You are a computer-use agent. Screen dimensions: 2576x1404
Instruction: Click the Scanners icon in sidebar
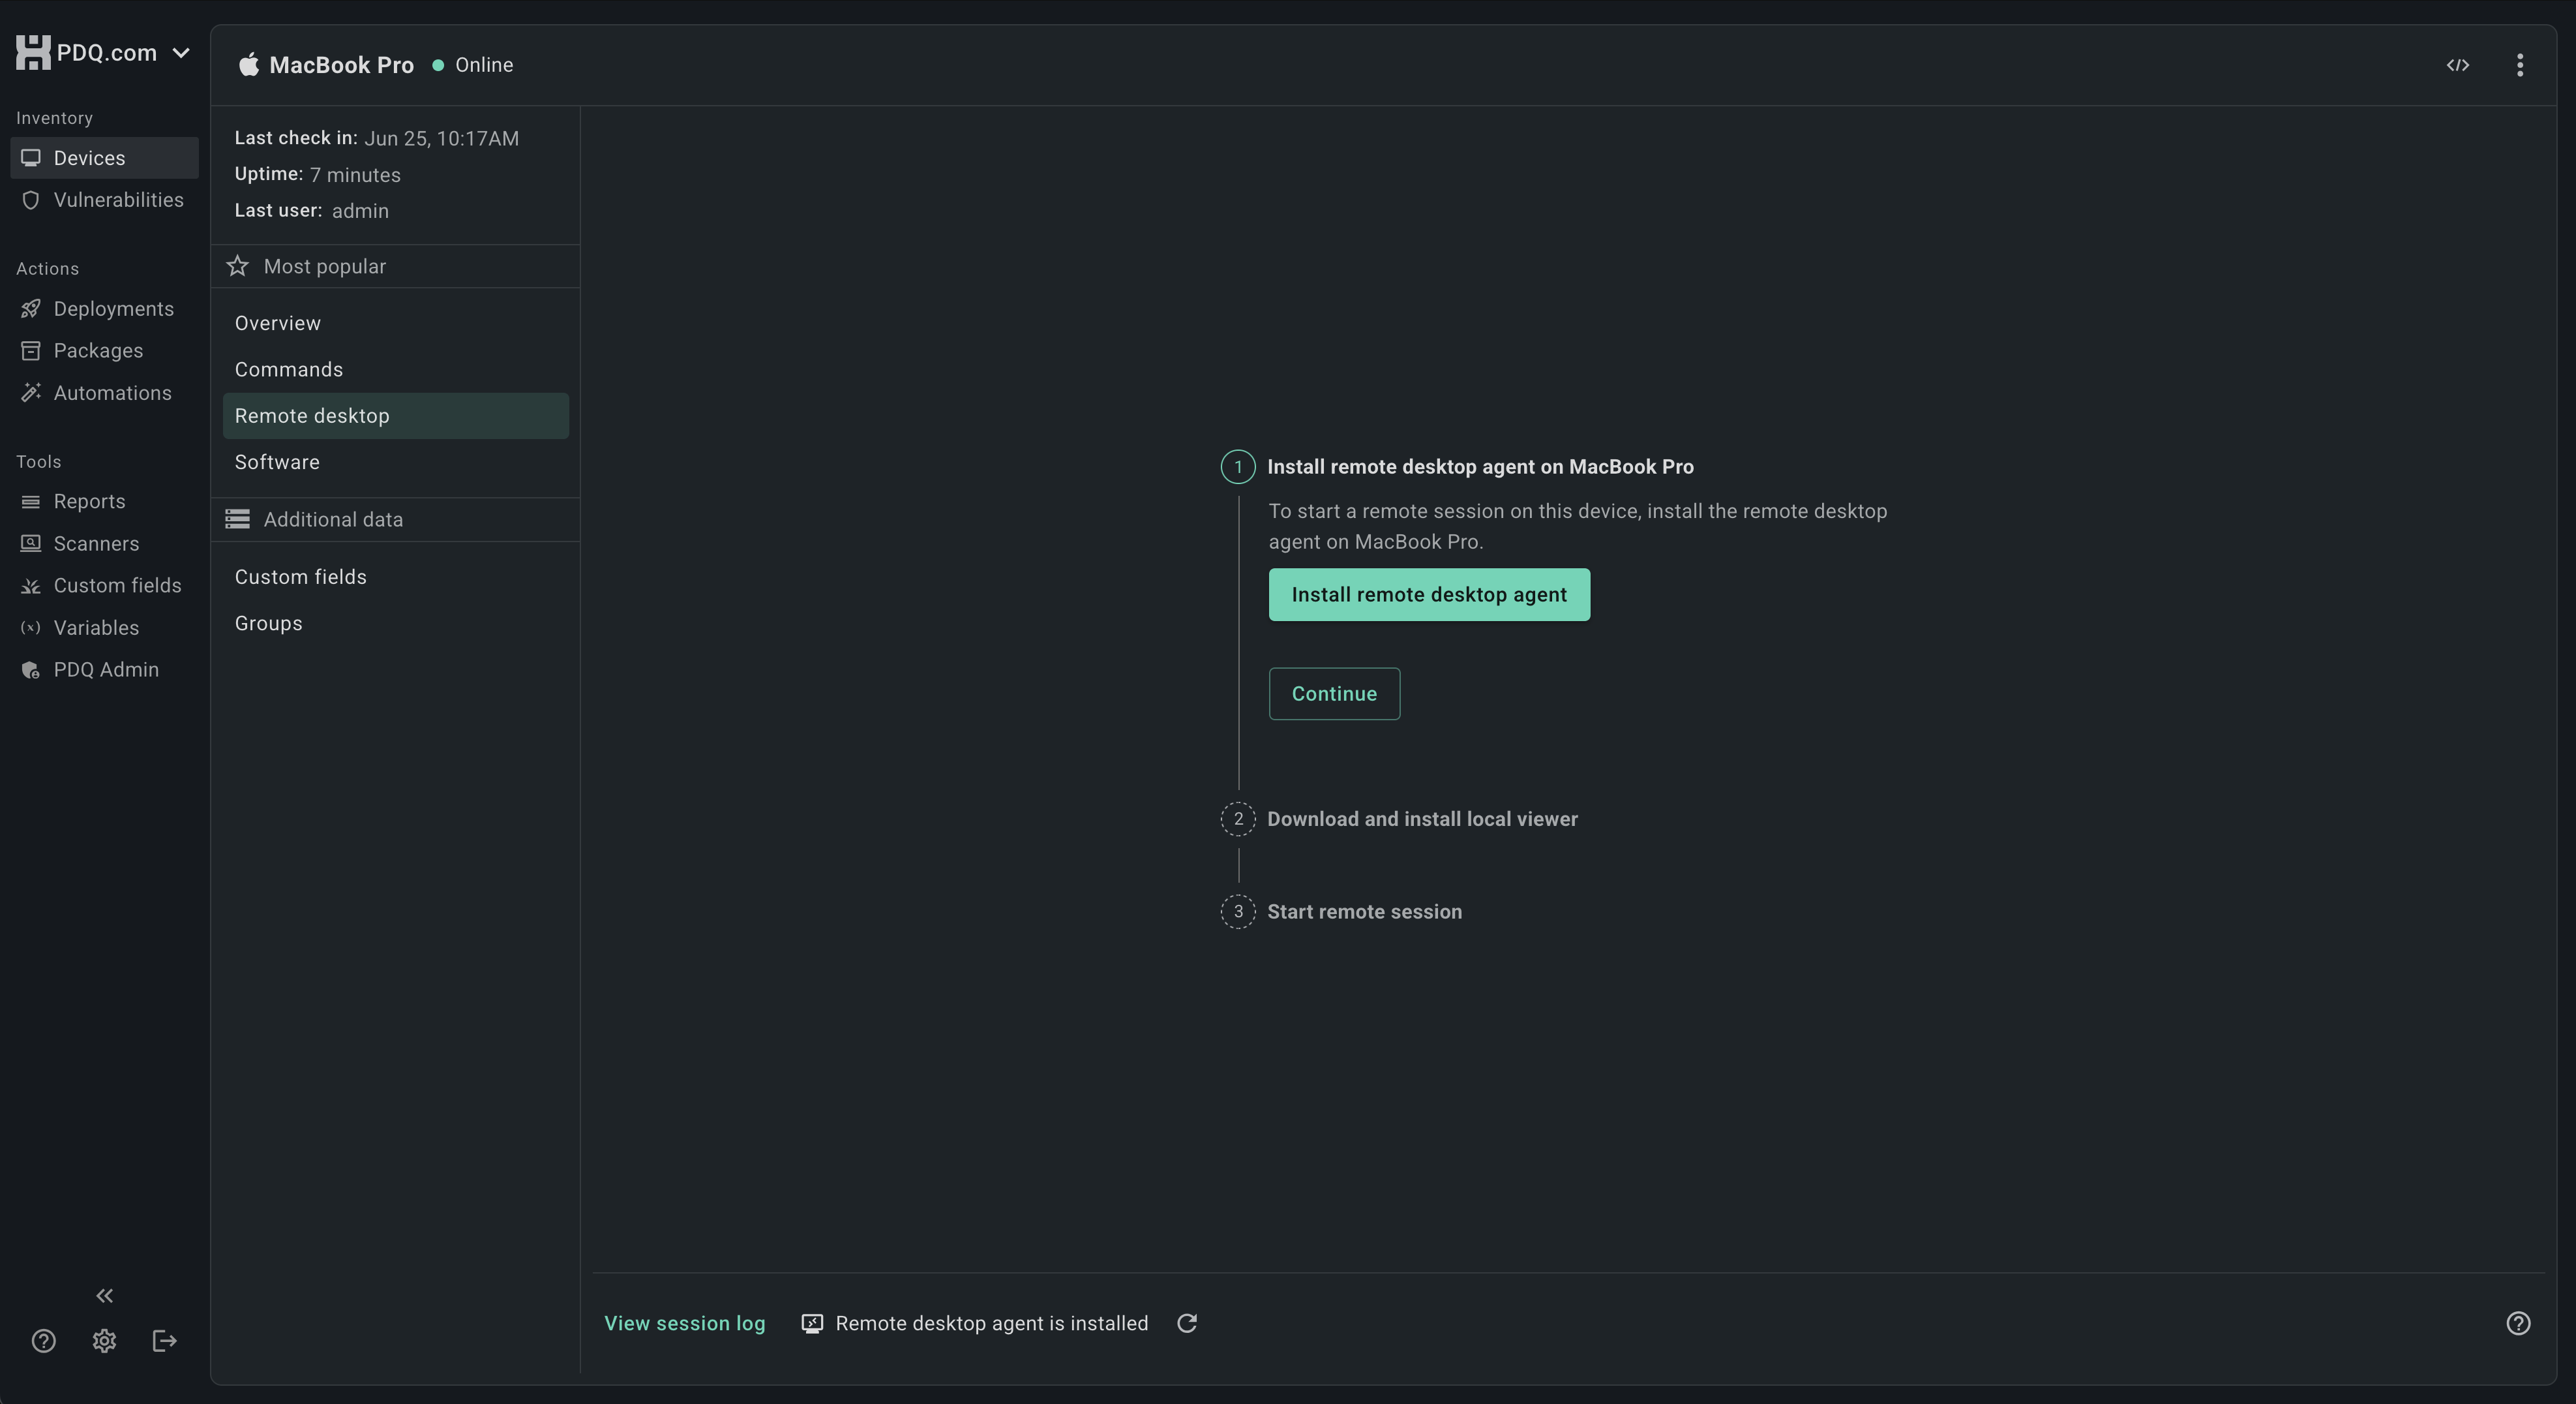tap(31, 543)
